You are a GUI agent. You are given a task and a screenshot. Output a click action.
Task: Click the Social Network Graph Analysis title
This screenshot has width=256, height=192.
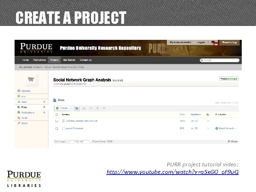coord(82,80)
